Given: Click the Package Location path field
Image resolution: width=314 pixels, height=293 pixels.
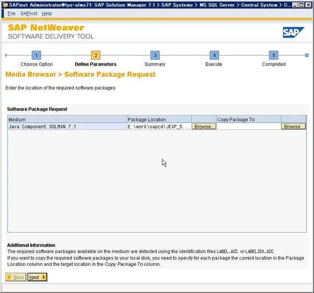Looking at the screenshot, I should (x=159, y=126).
